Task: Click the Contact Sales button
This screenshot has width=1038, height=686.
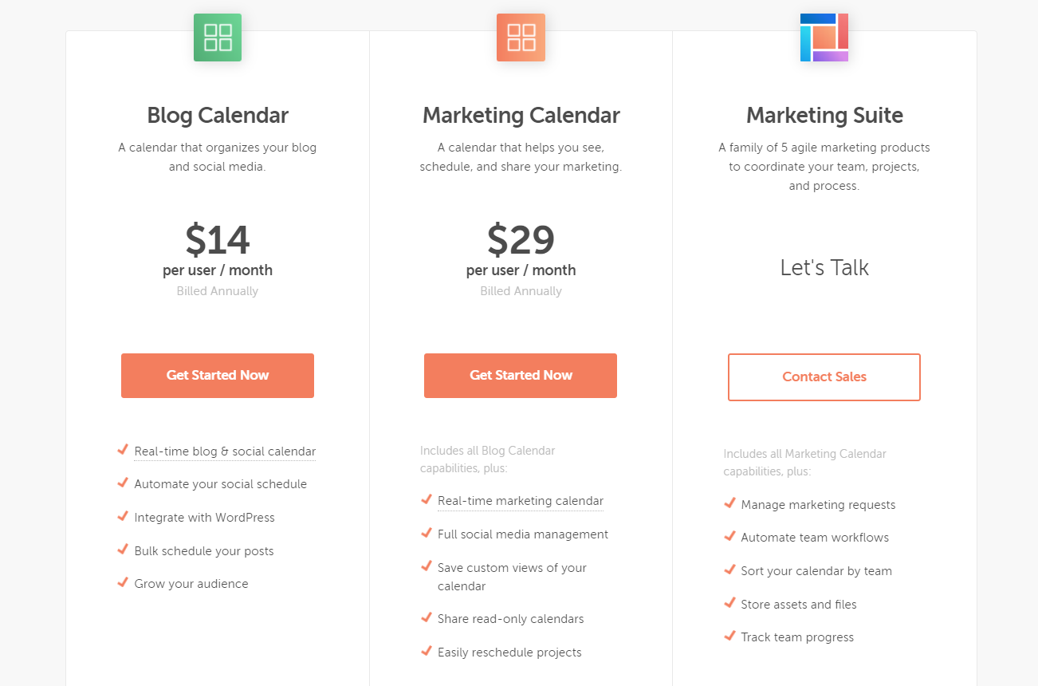Action: (x=824, y=377)
